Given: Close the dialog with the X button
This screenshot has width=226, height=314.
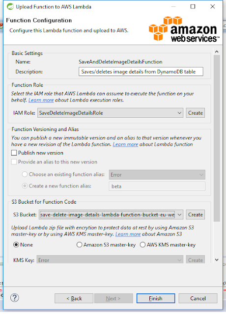Looking at the screenshot, I should [213, 6].
